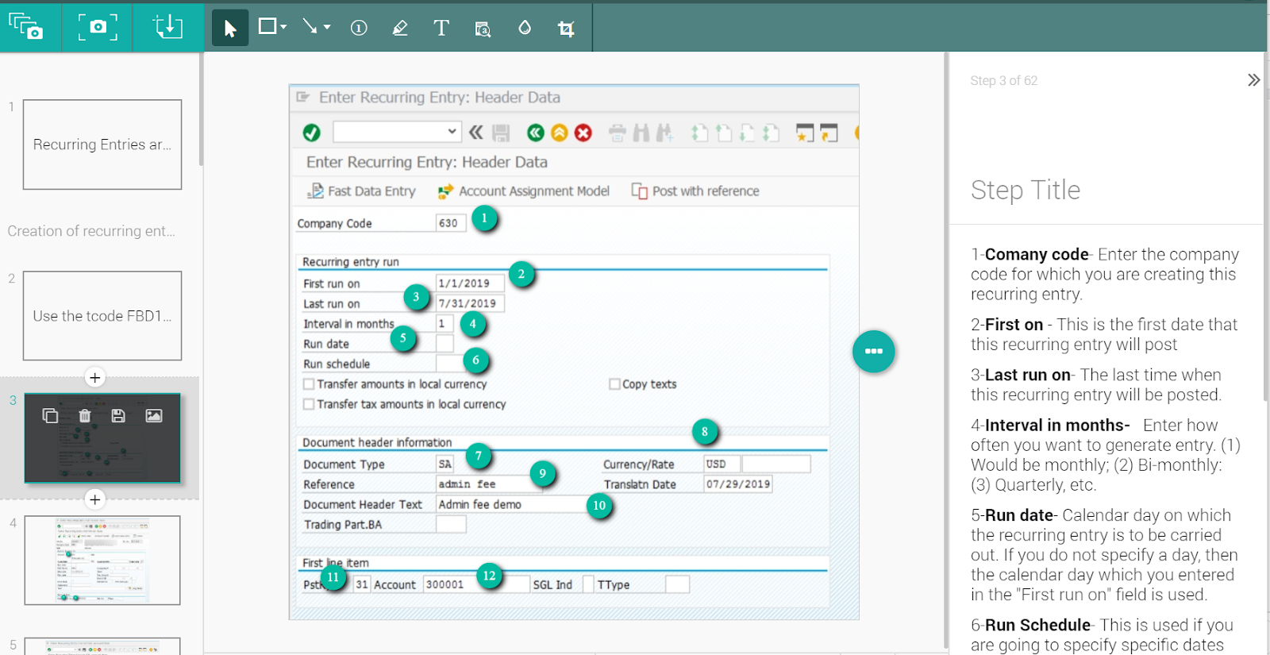Tick the Copy texts checkbox
1270x655 pixels.
pos(614,384)
